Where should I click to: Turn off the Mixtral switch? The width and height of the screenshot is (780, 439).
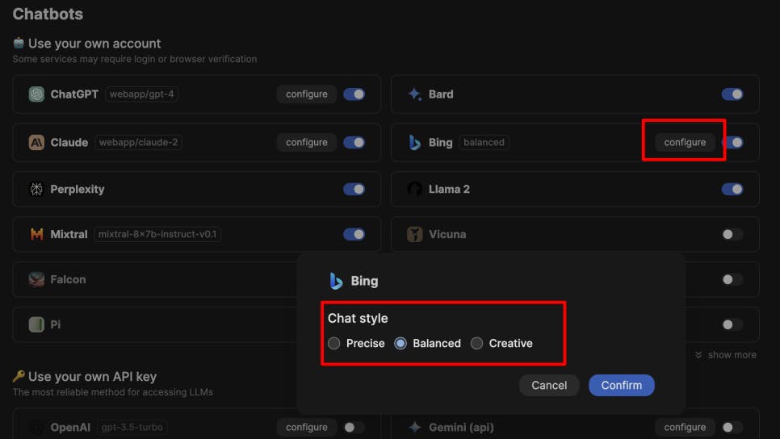(354, 234)
